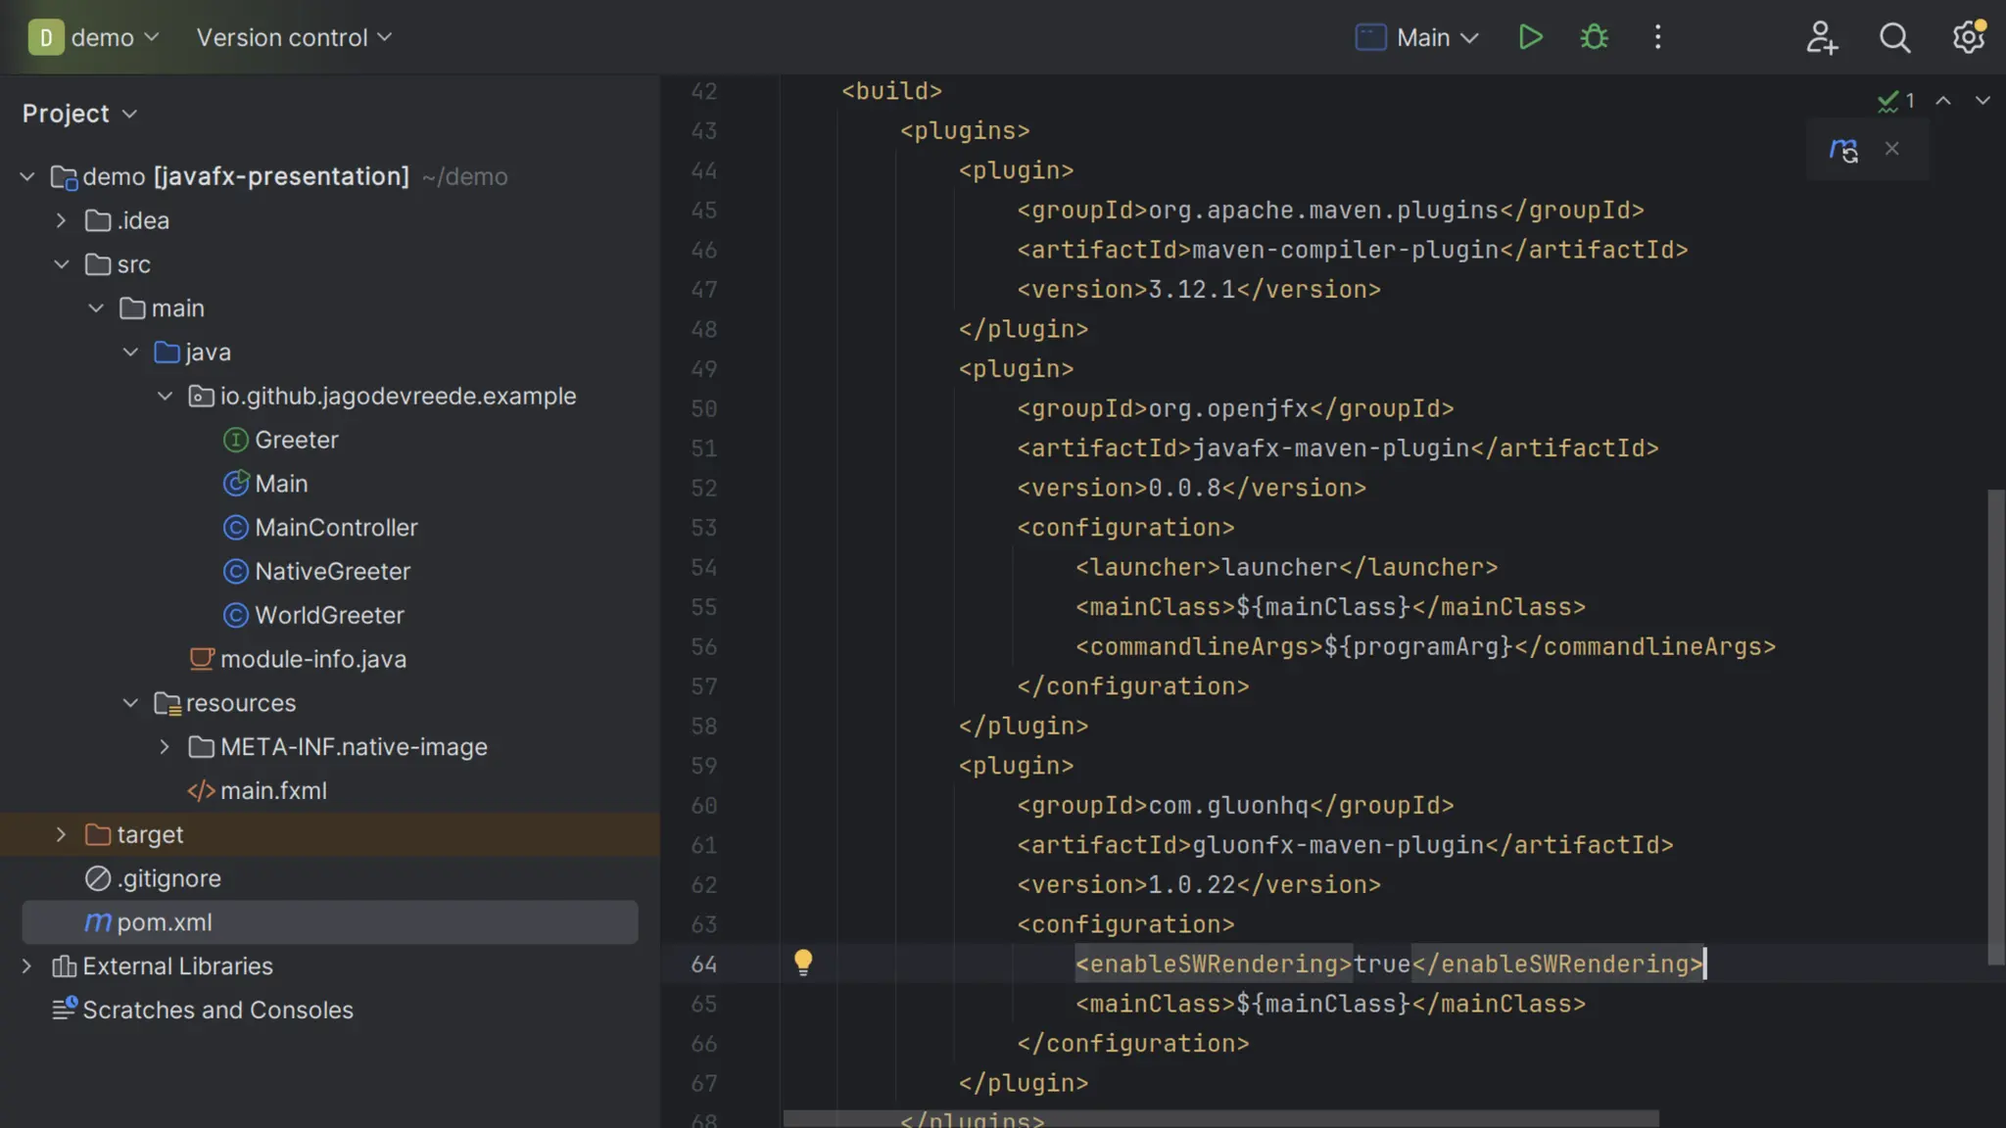The image size is (2006, 1128).
Task: Select module-info.java file
Action: 312,659
